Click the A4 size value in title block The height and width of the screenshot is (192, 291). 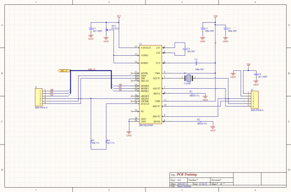click(179, 180)
